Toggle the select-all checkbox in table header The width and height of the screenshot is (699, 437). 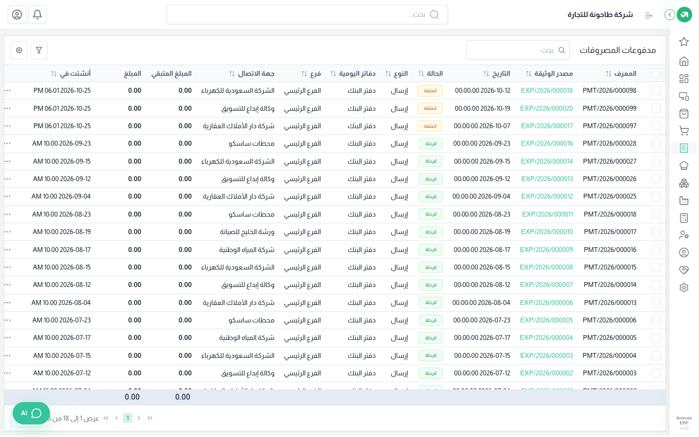[x=656, y=73]
